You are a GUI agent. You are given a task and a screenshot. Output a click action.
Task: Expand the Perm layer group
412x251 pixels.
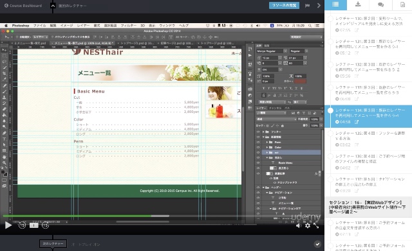(267, 143)
